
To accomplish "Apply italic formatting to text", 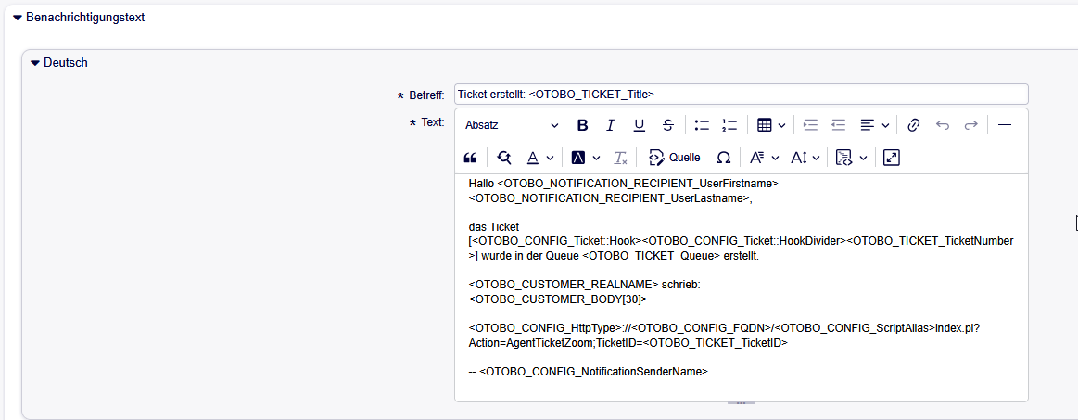I will (610, 125).
